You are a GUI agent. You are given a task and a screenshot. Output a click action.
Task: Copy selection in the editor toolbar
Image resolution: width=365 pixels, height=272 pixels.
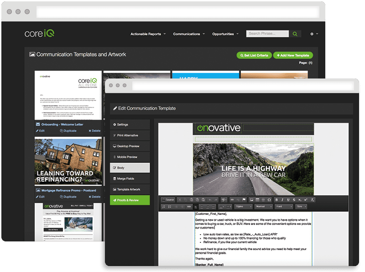(x=186, y=200)
